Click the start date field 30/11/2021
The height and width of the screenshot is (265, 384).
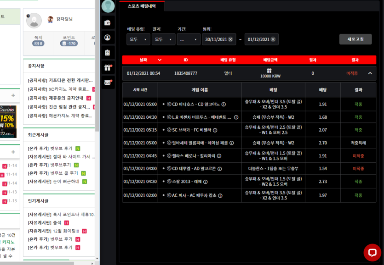pos(219,39)
